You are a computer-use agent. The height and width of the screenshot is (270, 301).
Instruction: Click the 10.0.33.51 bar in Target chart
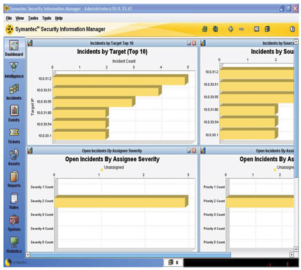[x=107, y=91]
